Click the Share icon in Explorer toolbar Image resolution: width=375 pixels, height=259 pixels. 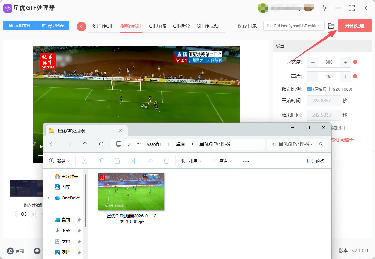tap(150, 161)
